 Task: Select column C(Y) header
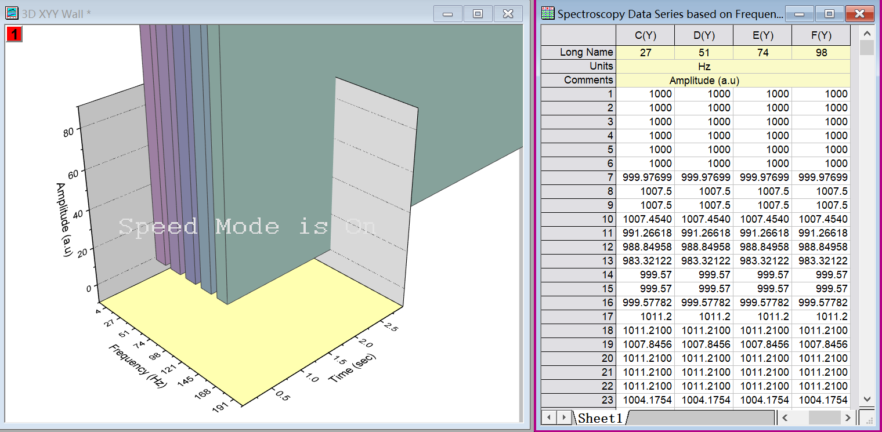(x=645, y=35)
